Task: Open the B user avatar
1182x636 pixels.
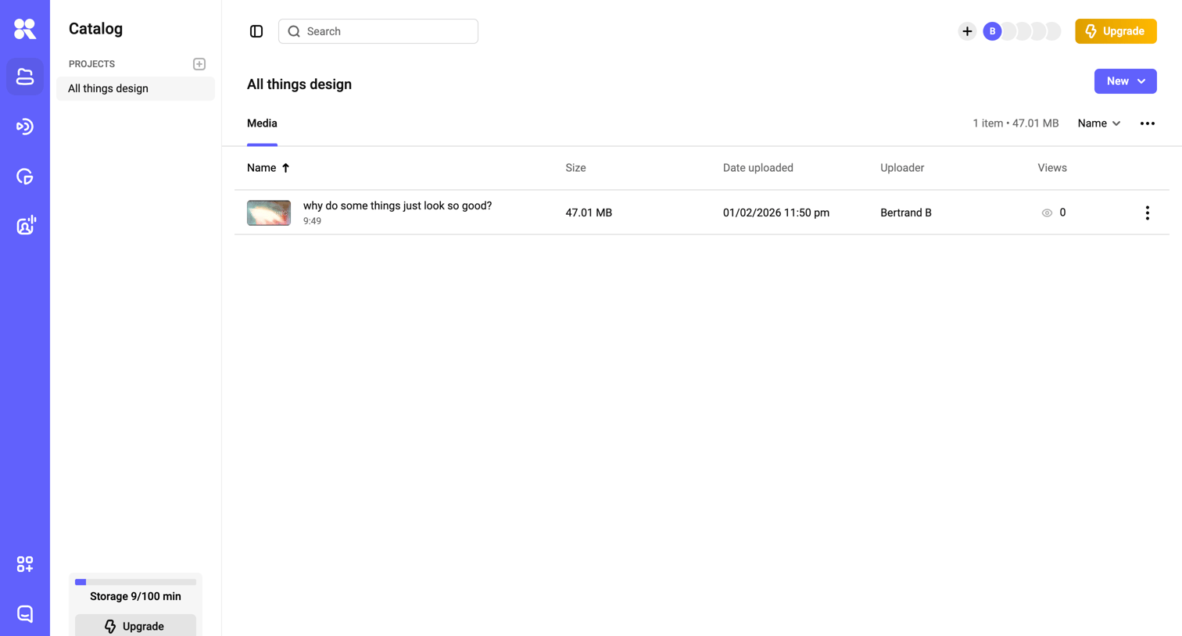Action: pos(992,31)
